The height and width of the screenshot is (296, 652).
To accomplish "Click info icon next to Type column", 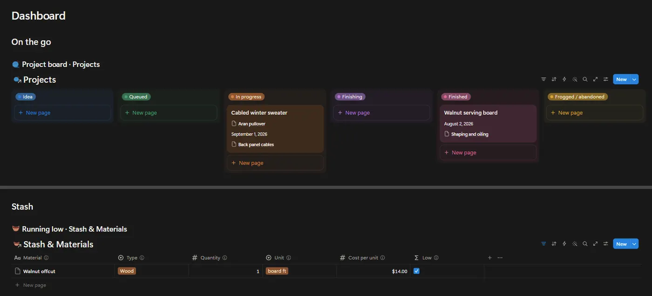I will pyautogui.click(x=142, y=258).
